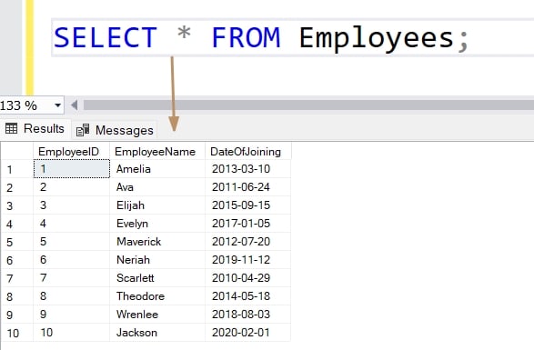Select the Neriah name cell
Image resolution: width=534 pixels, height=350 pixels.
(157, 260)
